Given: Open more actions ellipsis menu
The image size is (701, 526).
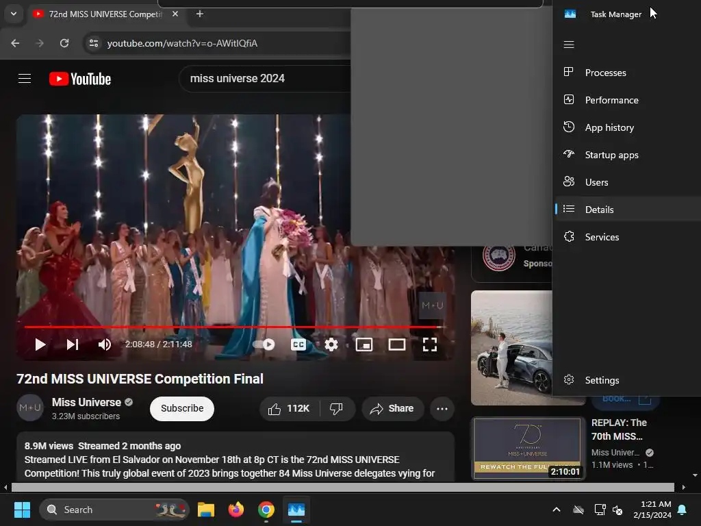Looking at the screenshot, I should 442,408.
